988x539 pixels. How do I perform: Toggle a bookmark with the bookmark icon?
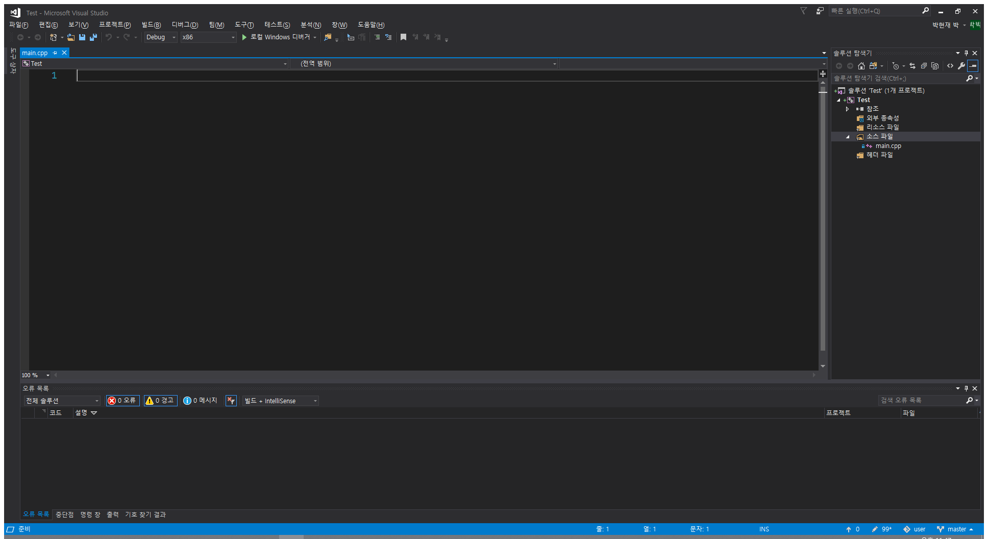[x=403, y=37]
